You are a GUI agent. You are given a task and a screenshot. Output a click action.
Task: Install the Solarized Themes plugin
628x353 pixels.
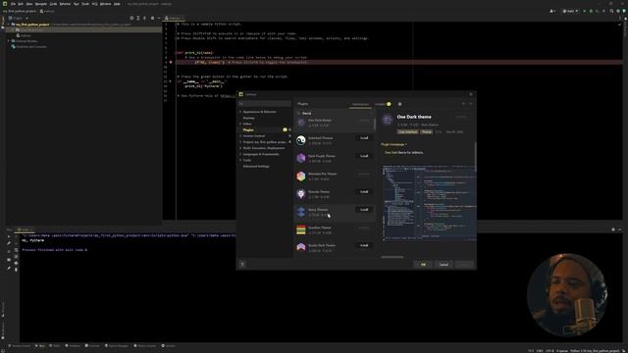click(x=364, y=138)
